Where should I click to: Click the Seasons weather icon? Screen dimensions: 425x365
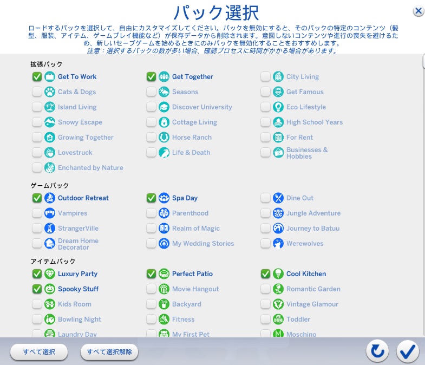coord(164,92)
